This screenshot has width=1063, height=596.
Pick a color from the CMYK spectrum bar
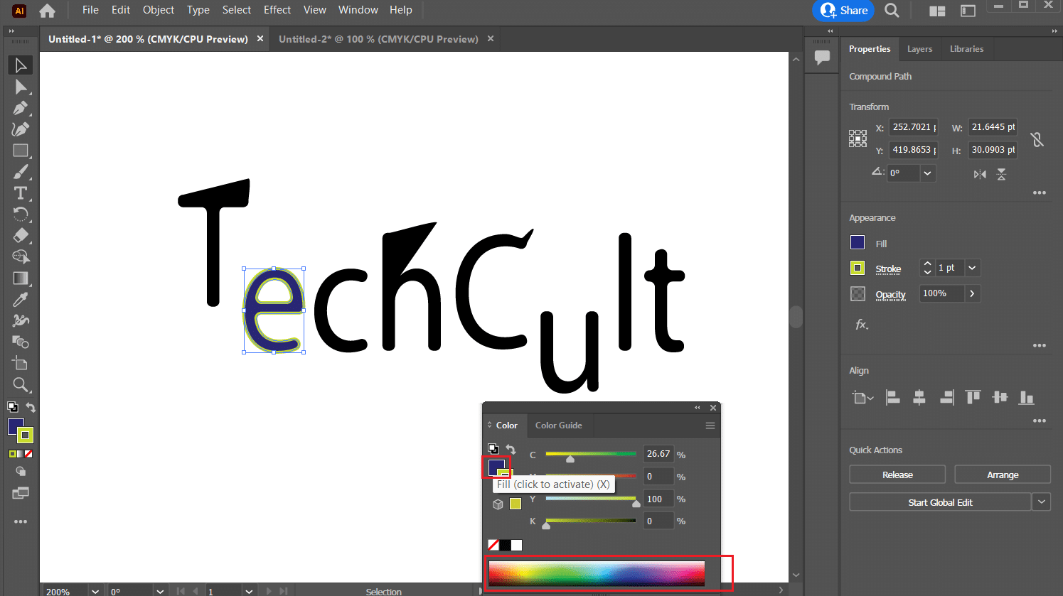596,573
